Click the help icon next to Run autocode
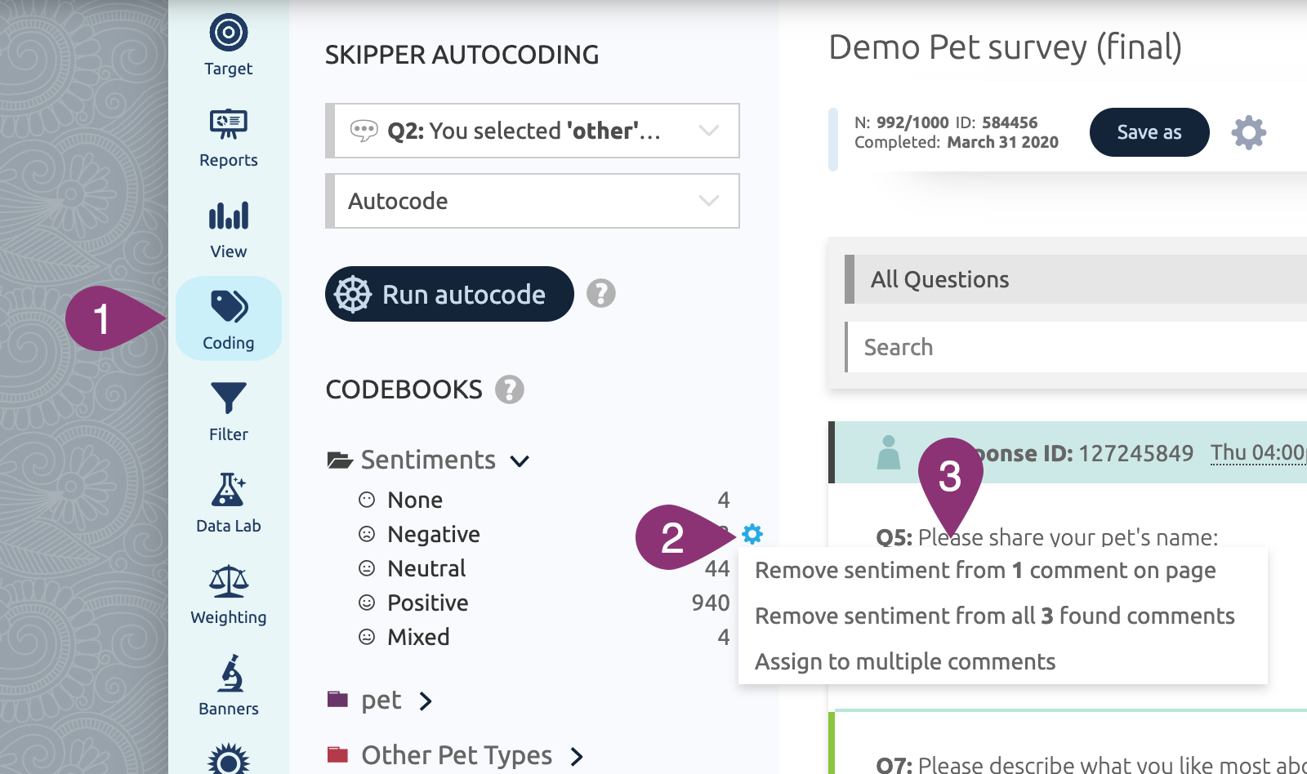This screenshot has height=774, width=1307. click(x=602, y=294)
